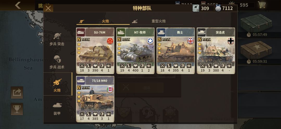The image size is (281, 129).
Task: Open the 突击虎 unit card
Action: tap(216, 51)
